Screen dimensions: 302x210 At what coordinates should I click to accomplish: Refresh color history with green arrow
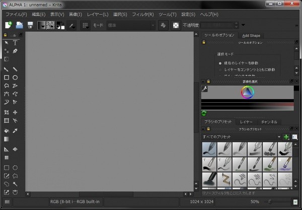(204, 113)
